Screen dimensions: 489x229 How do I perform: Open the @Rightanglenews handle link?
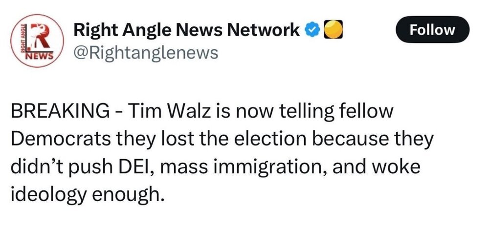(x=145, y=52)
